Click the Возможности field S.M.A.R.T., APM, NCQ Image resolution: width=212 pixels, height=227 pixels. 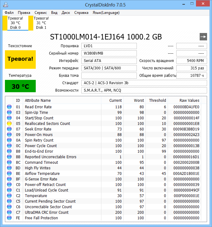click(x=144, y=90)
